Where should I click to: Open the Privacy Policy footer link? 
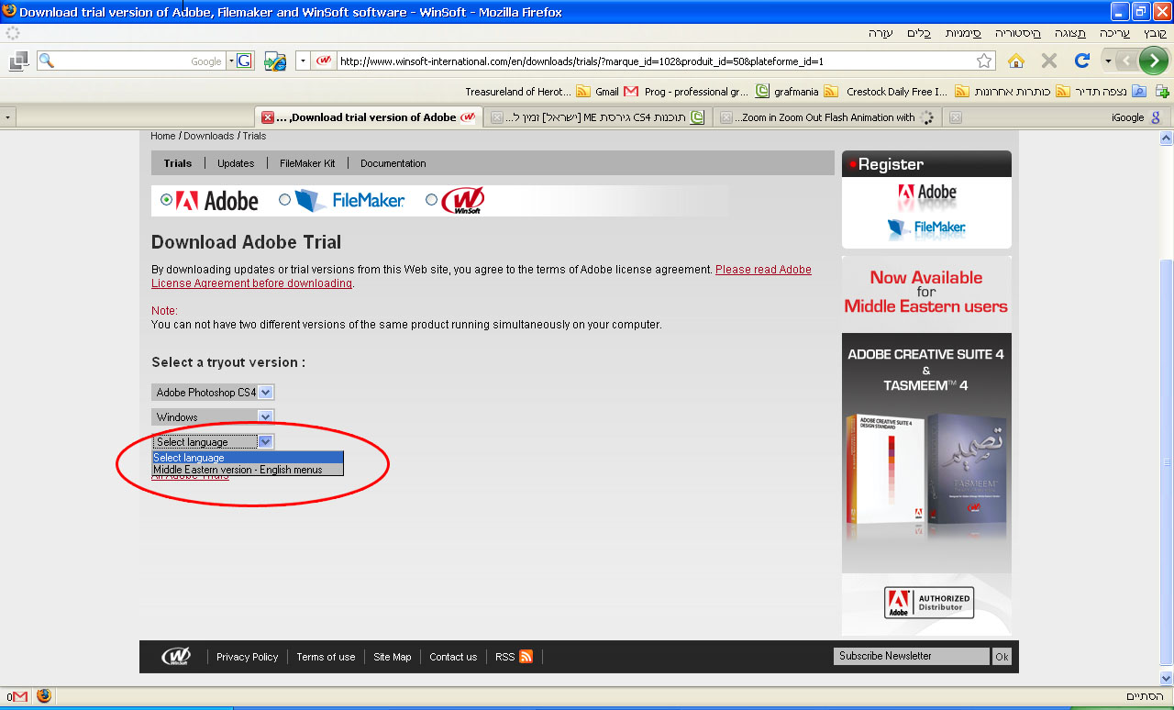tap(247, 657)
